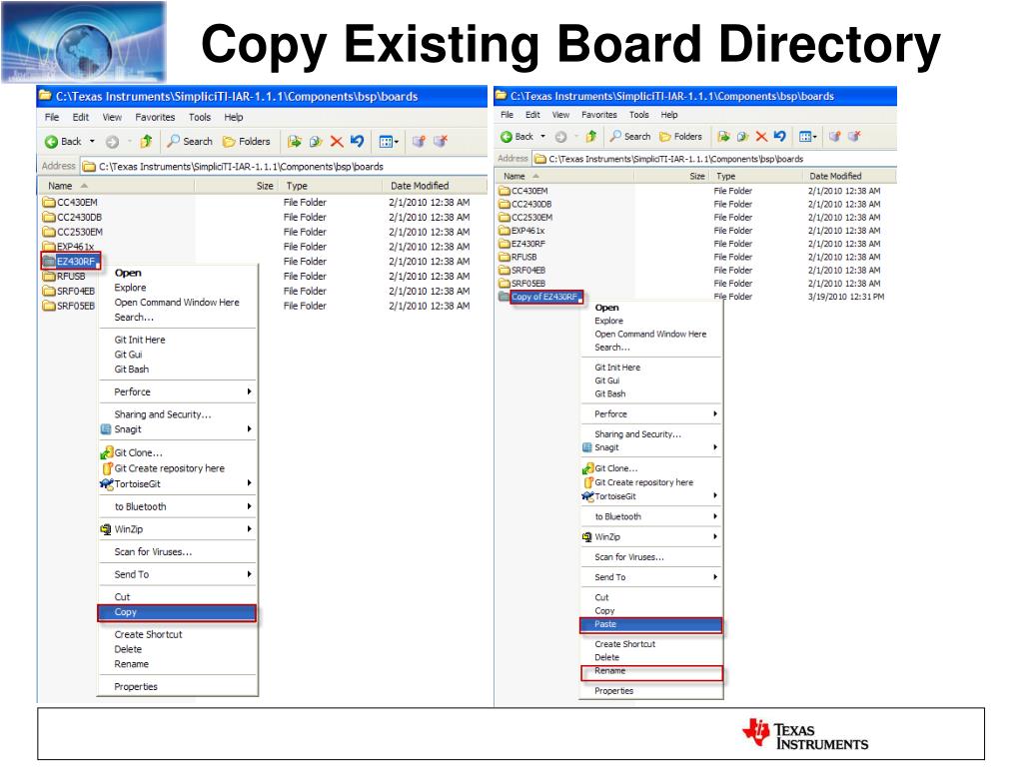Screen dimensions: 1023x767
Task: Open View menu in right window
Action: click(x=561, y=115)
